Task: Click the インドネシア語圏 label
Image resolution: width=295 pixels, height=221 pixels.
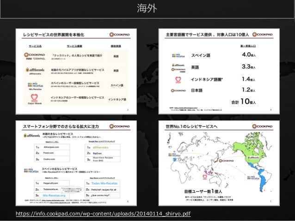Action: 207,79
